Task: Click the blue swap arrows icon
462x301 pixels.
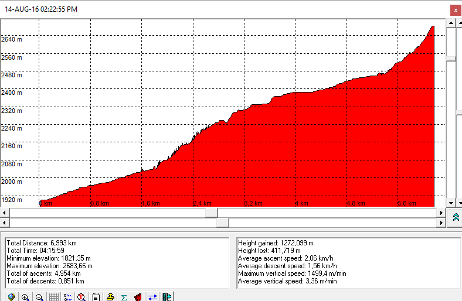Action: coord(152,297)
